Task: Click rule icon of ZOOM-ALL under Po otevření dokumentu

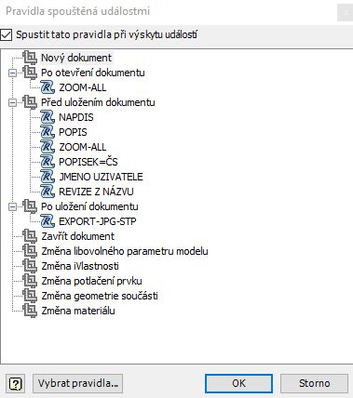Action: tap(48, 87)
